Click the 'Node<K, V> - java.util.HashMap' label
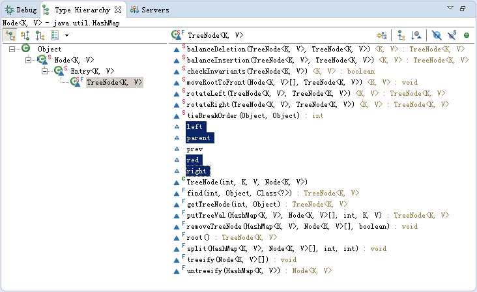The height and width of the screenshot is (292, 477). [61, 23]
